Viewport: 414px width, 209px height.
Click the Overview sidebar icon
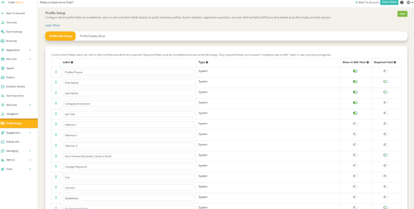point(3,22)
